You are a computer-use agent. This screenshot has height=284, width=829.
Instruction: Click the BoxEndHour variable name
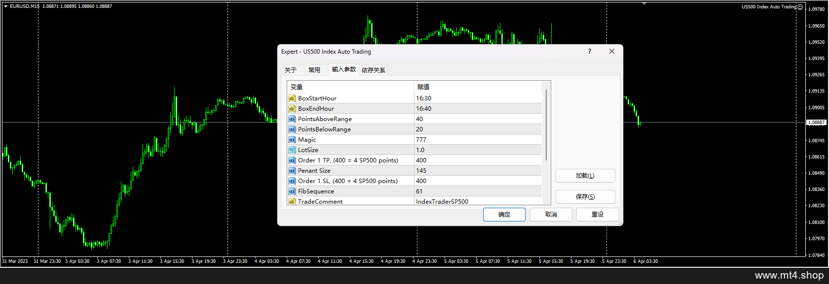pyautogui.click(x=316, y=109)
